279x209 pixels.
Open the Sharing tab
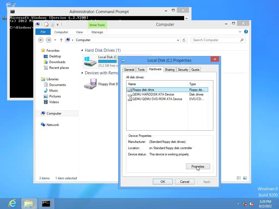tap(169, 69)
